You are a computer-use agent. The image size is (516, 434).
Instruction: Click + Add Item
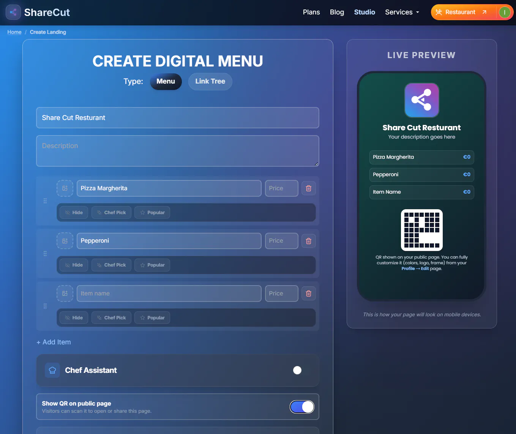[x=54, y=342]
